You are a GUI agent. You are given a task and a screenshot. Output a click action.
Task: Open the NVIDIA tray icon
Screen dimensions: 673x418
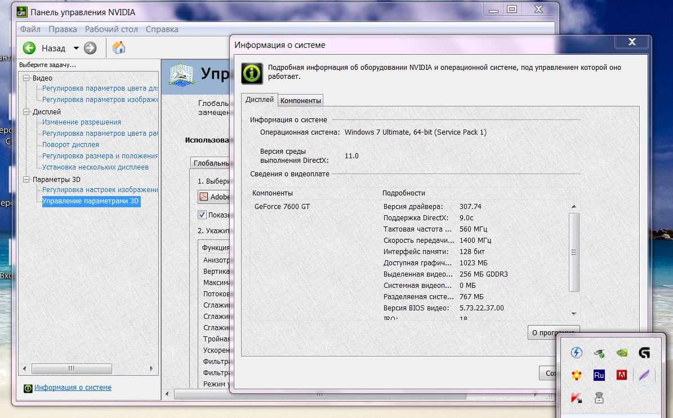(621, 353)
